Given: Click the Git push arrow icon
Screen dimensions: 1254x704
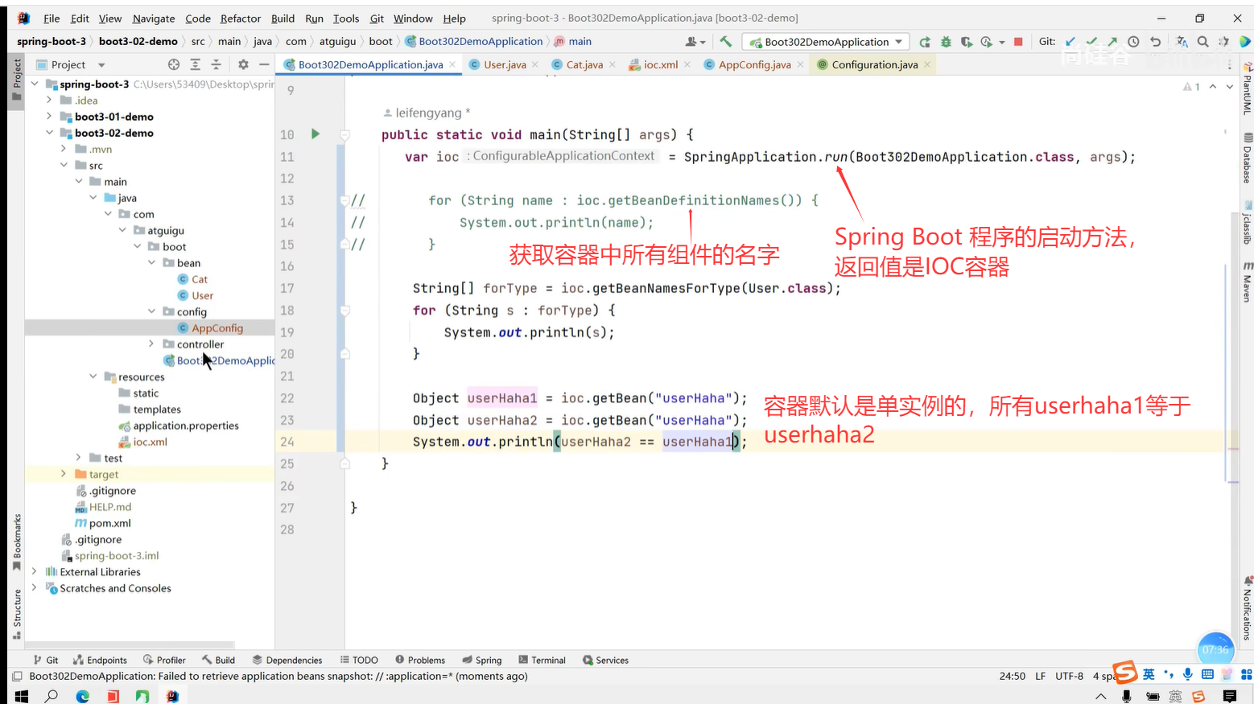Looking at the screenshot, I should coord(1112,42).
